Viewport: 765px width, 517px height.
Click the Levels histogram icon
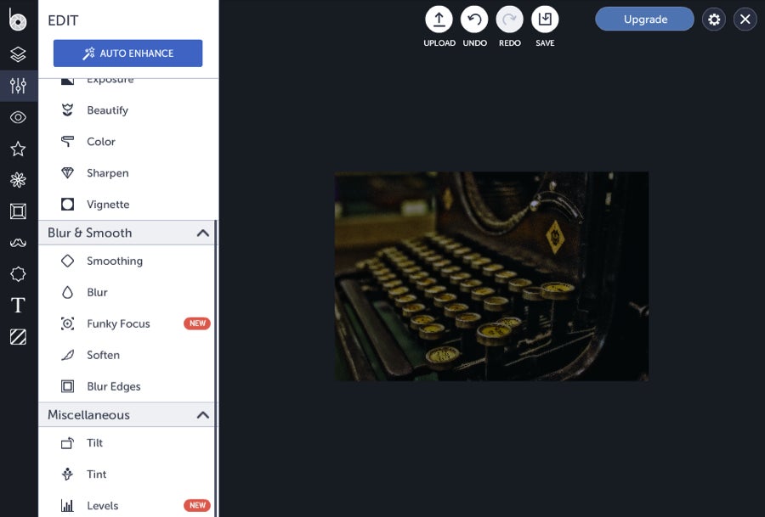(x=67, y=506)
